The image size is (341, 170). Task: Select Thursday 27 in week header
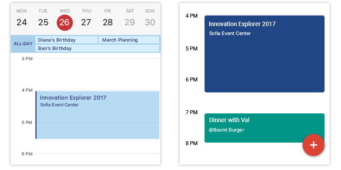pos(86,18)
